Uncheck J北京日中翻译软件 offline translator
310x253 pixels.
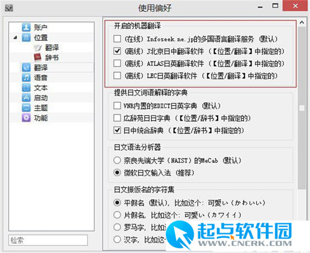pyautogui.click(x=117, y=51)
